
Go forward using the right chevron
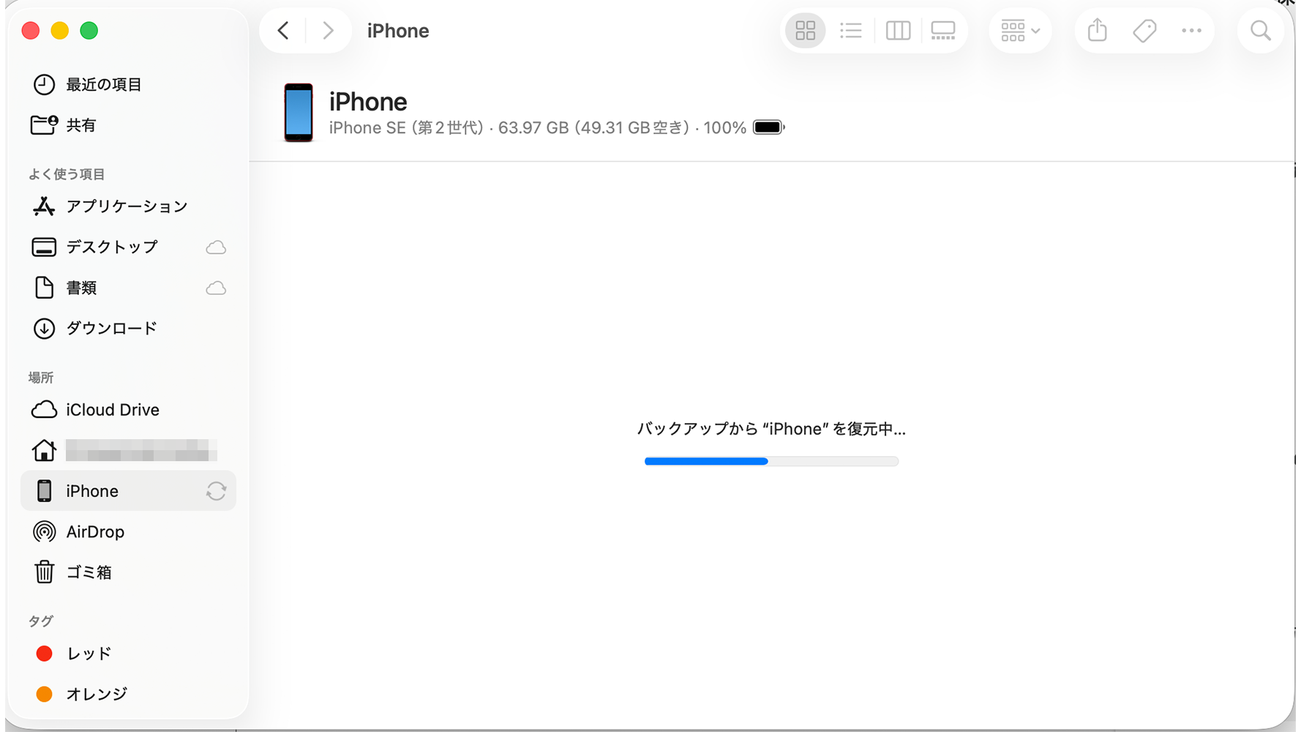[x=328, y=31]
